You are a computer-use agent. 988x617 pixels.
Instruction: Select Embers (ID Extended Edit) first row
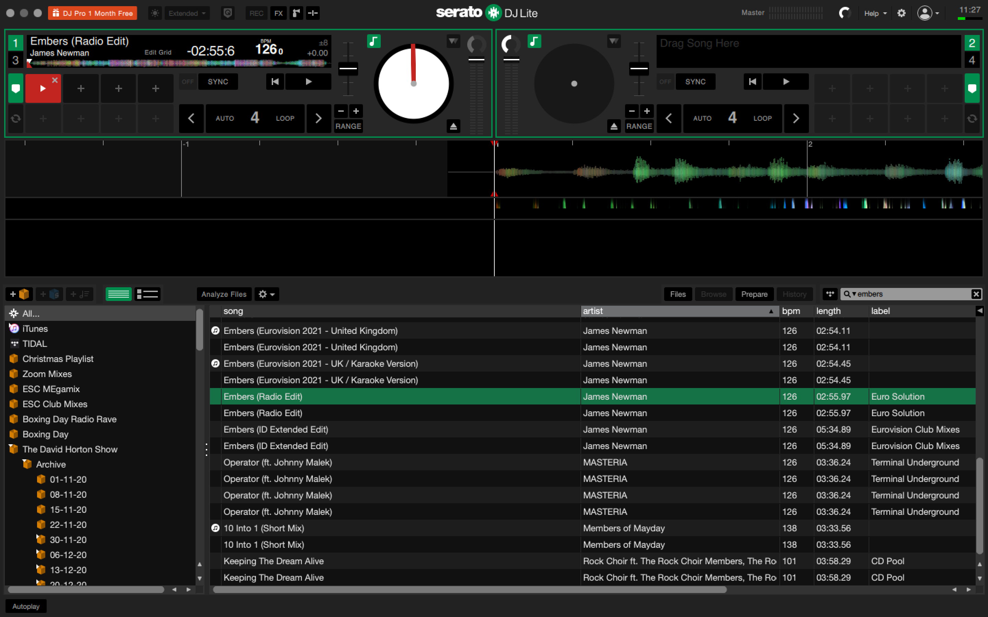[x=592, y=429]
